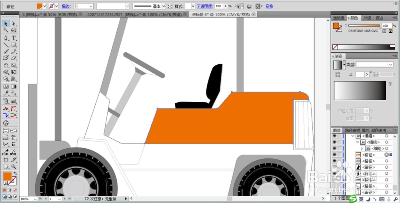Toggle visibility of gray rectangle path layer
This screenshot has height=203, width=400.
[x=334, y=161]
